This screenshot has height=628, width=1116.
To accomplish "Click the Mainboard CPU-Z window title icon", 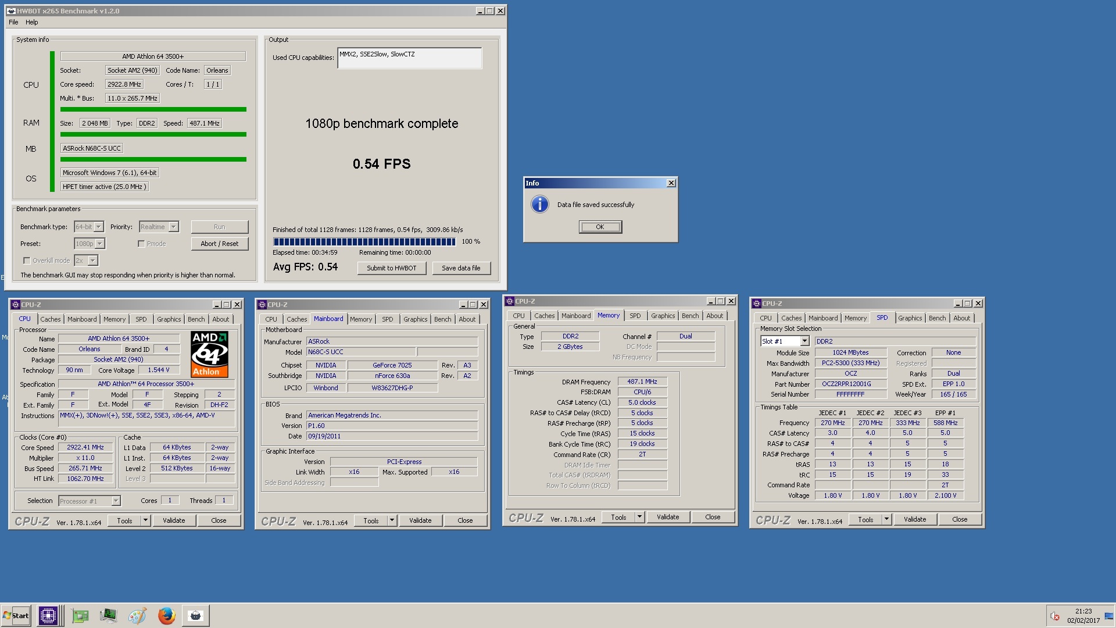I will tap(262, 305).
